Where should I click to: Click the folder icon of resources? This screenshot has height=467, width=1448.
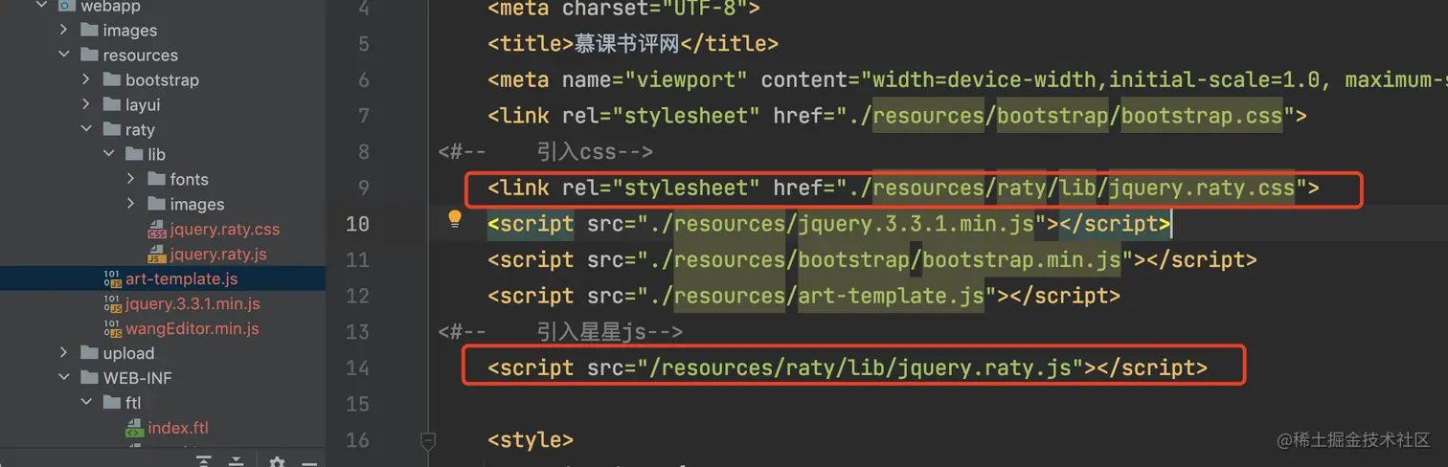[89, 56]
